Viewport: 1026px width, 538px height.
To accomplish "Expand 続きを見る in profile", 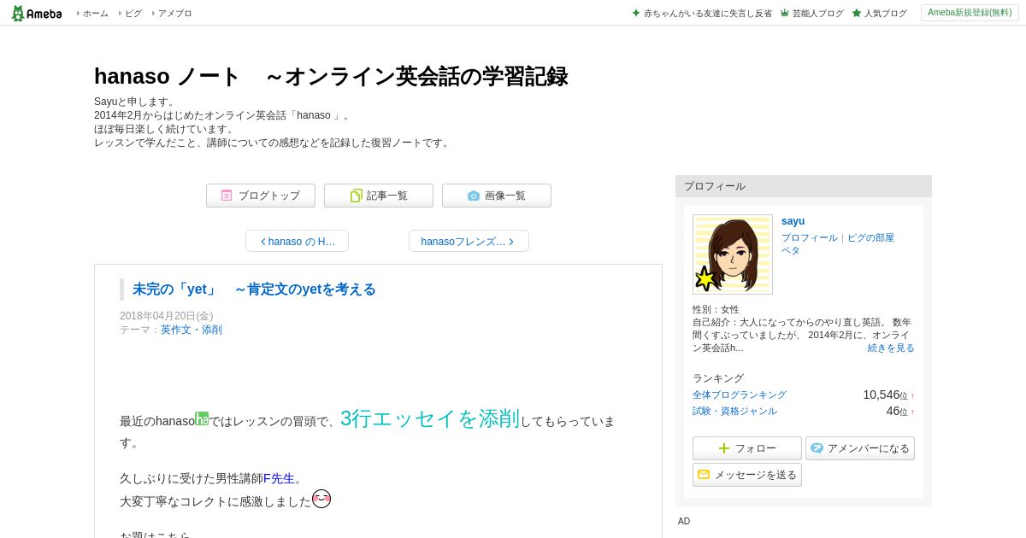I will (891, 348).
